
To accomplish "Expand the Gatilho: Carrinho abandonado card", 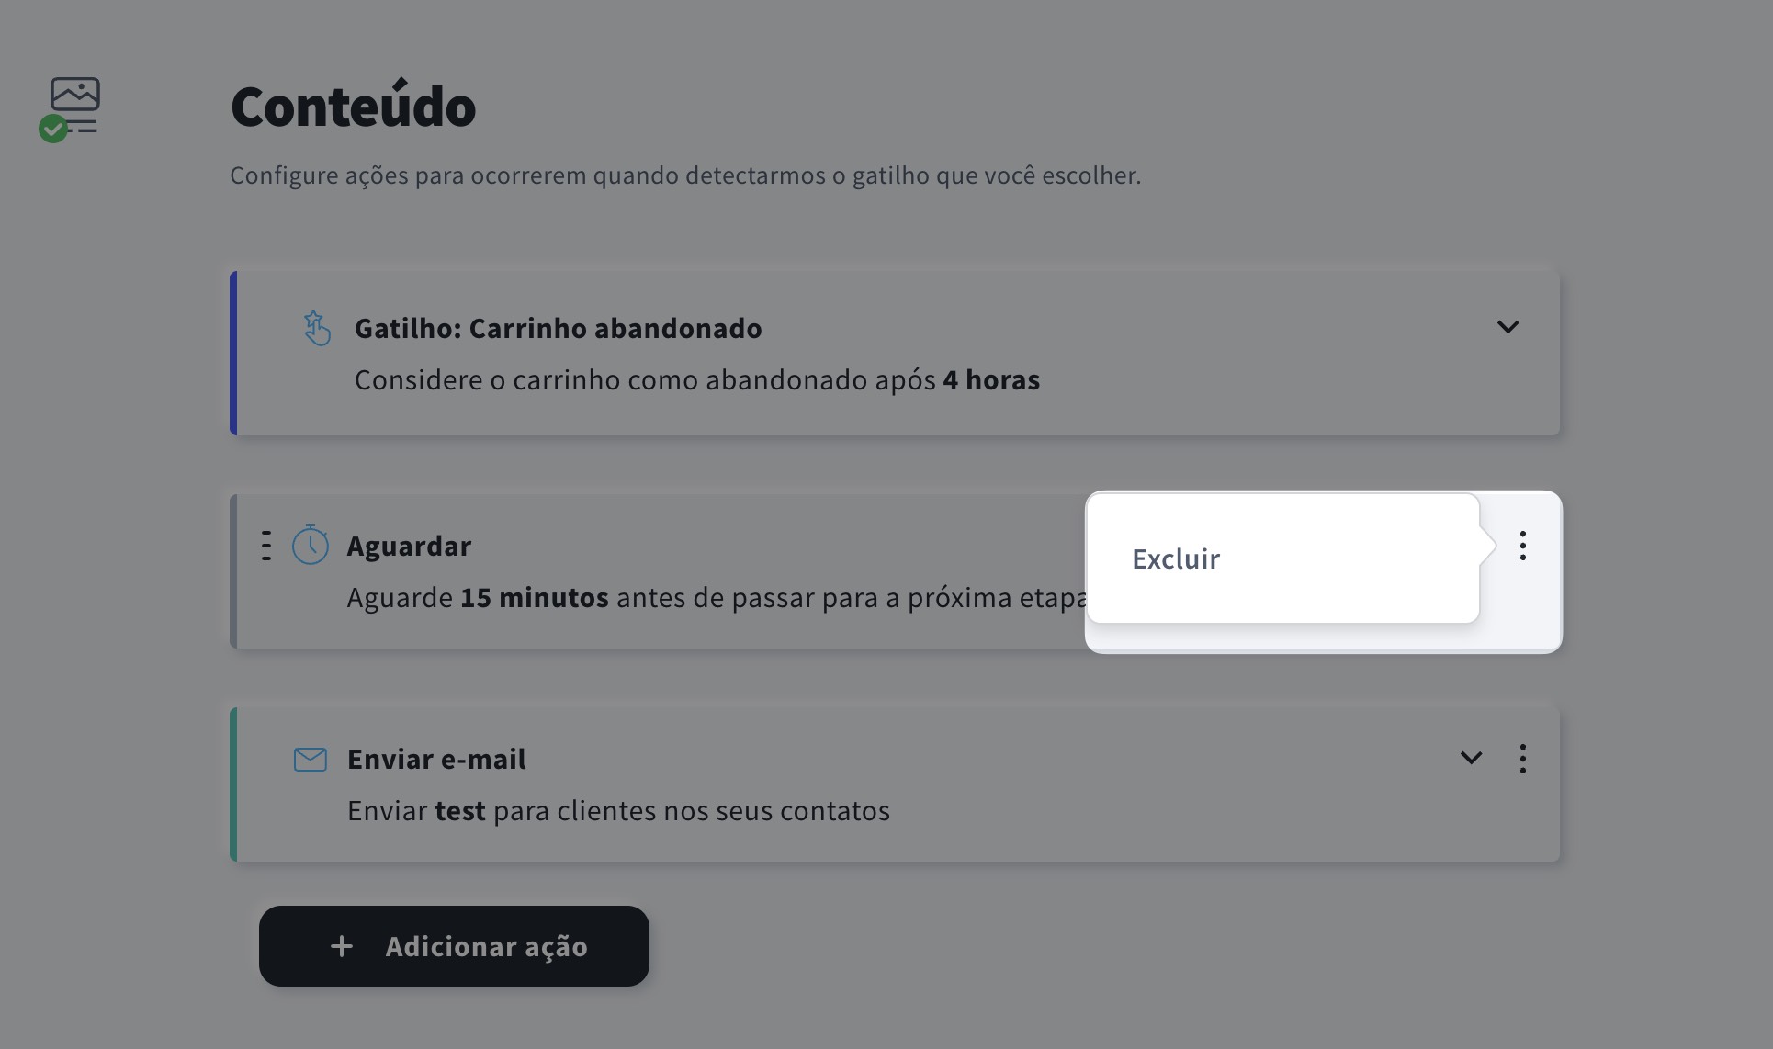I will click(x=1508, y=327).
